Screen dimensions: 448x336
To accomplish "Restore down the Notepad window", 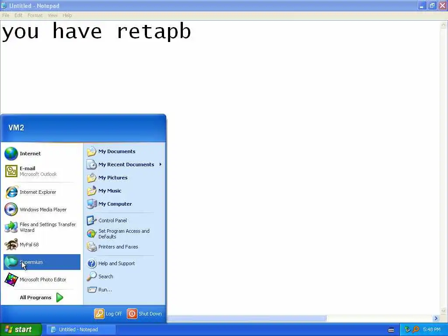I will [x=432, y=5].
